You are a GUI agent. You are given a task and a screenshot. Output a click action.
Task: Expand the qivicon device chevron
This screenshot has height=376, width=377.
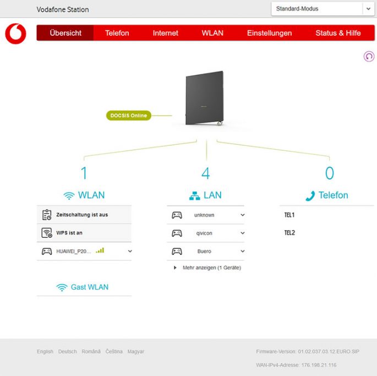click(x=243, y=233)
